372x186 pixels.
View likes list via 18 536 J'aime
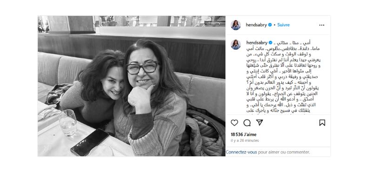244,134
